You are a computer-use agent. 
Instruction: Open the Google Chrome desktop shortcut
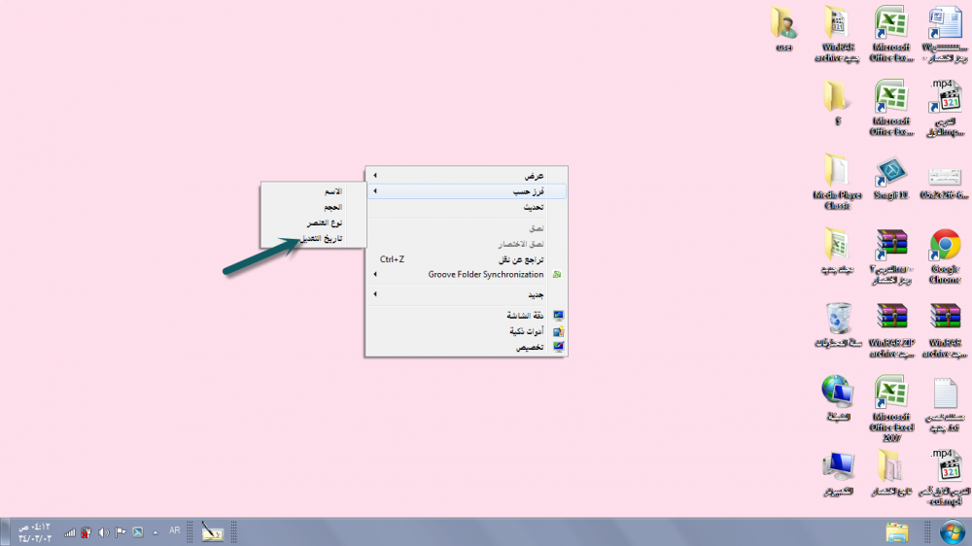click(x=945, y=248)
